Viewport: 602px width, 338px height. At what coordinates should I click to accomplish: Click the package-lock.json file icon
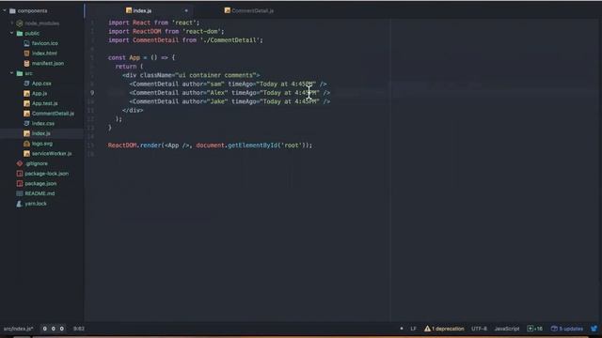20,173
